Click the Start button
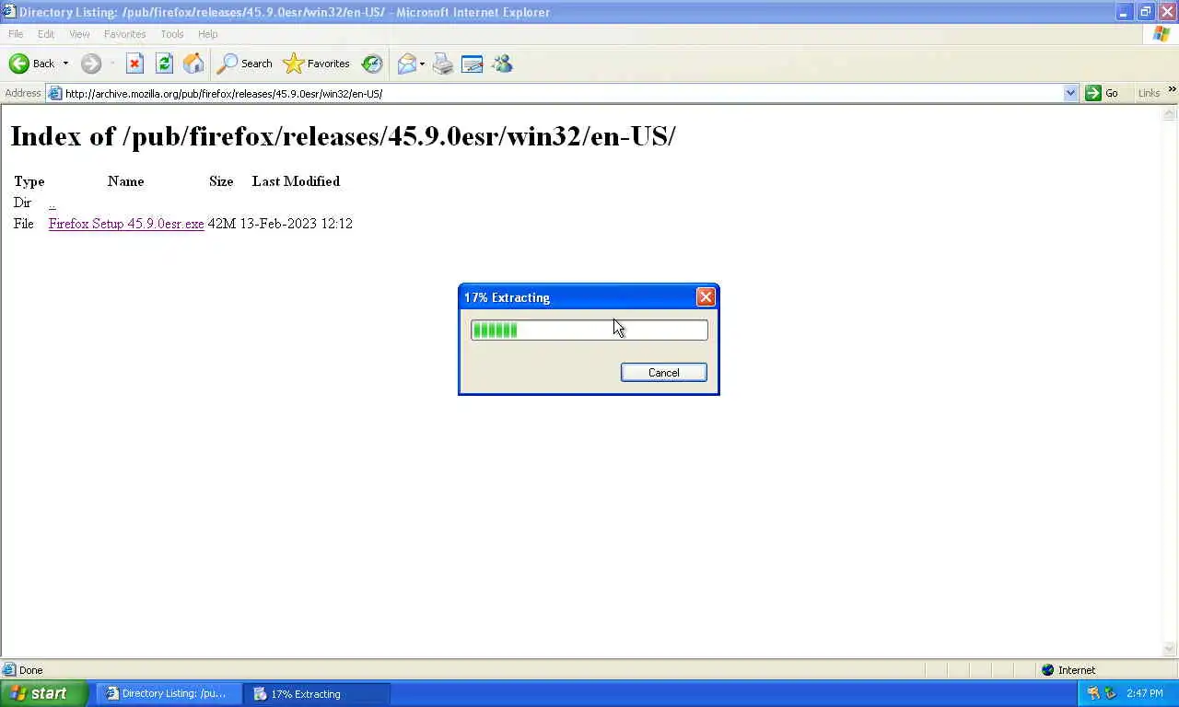Viewport: 1179px width, 707px height. pos(43,693)
